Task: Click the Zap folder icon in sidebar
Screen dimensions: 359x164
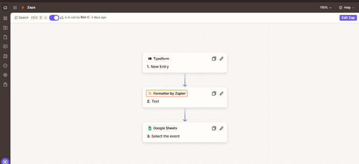Action: tap(5, 28)
